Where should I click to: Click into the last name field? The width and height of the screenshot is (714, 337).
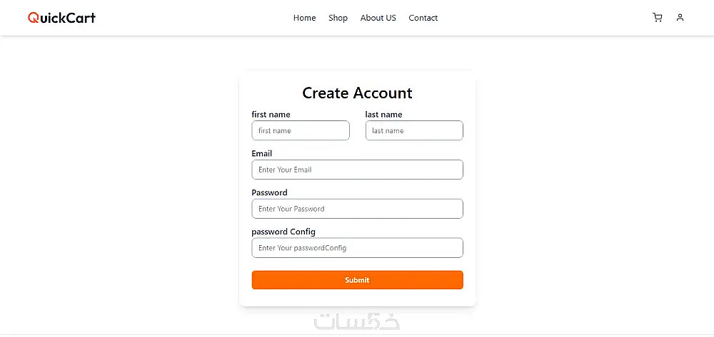pyautogui.click(x=414, y=130)
